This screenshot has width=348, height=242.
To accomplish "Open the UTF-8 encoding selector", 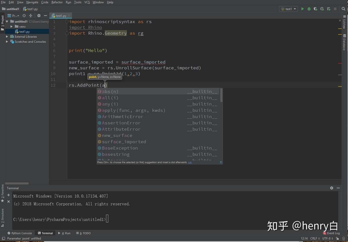I will pyautogui.click(x=328, y=238).
